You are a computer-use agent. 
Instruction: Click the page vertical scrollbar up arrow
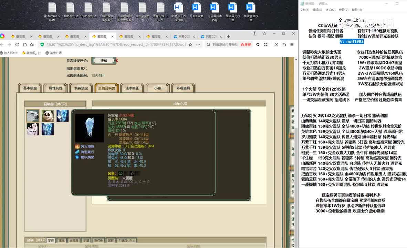pos(296,59)
